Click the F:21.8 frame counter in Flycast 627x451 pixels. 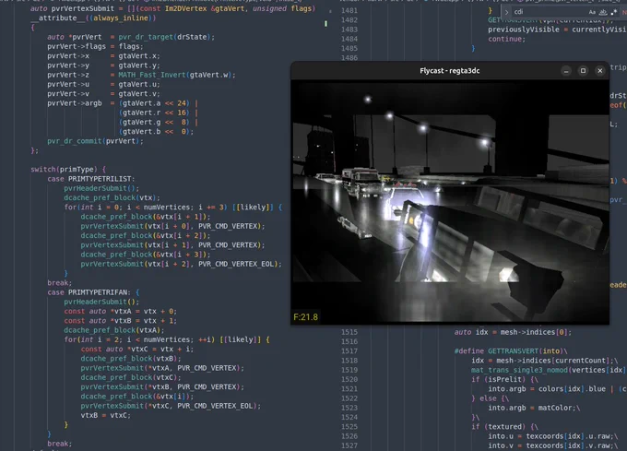(x=305, y=317)
